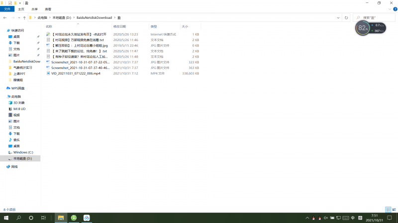The image size is (398, 223).
Task: Toggle the volume mute icon in tray
Action: click(325, 218)
